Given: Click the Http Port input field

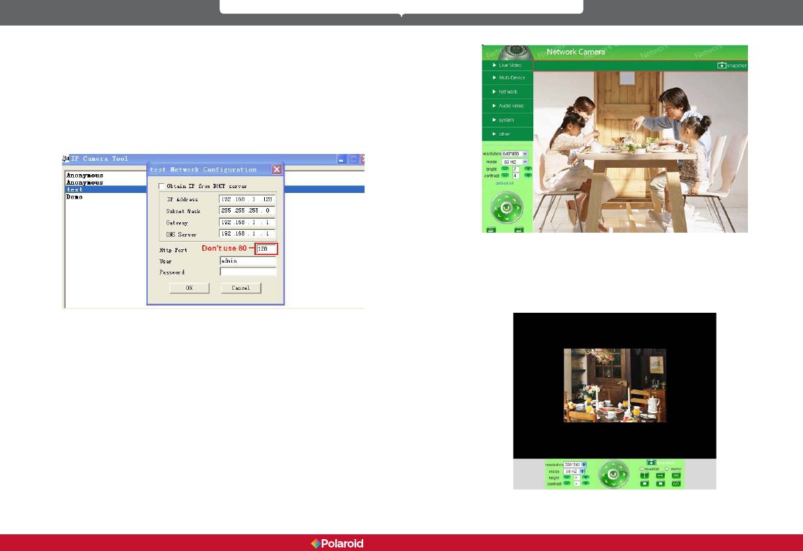Looking at the screenshot, I should point(266,249).
